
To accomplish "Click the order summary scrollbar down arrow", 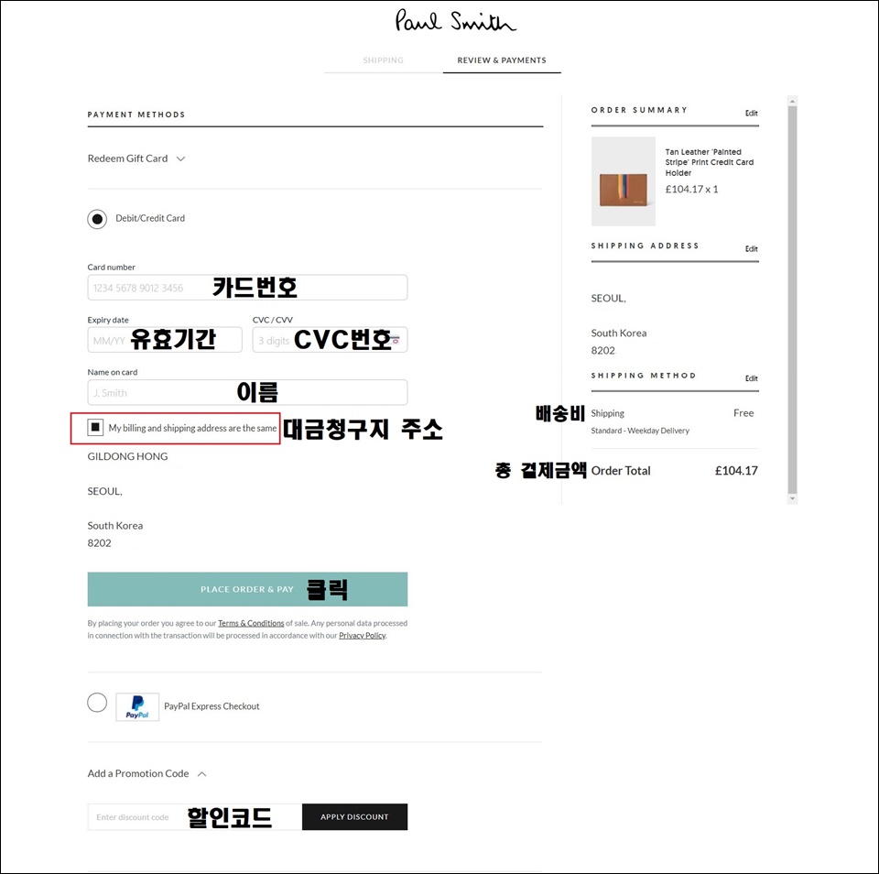I will tap(792, 498).
